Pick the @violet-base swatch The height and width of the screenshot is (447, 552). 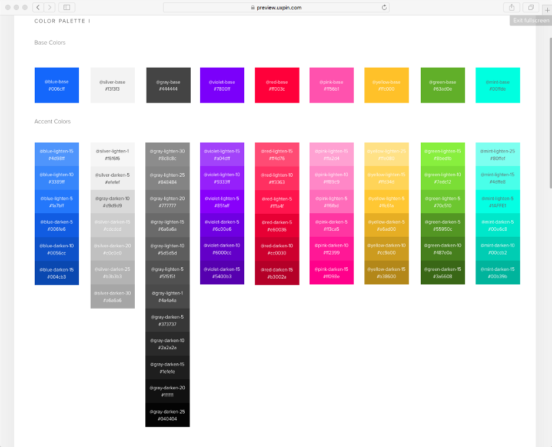click(x=222, y=85)
